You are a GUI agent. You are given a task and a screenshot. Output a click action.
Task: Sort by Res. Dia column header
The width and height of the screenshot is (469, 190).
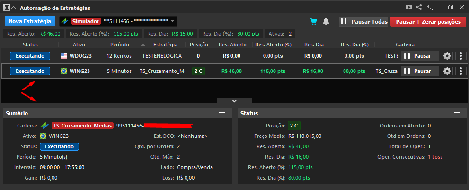(314, 45)
